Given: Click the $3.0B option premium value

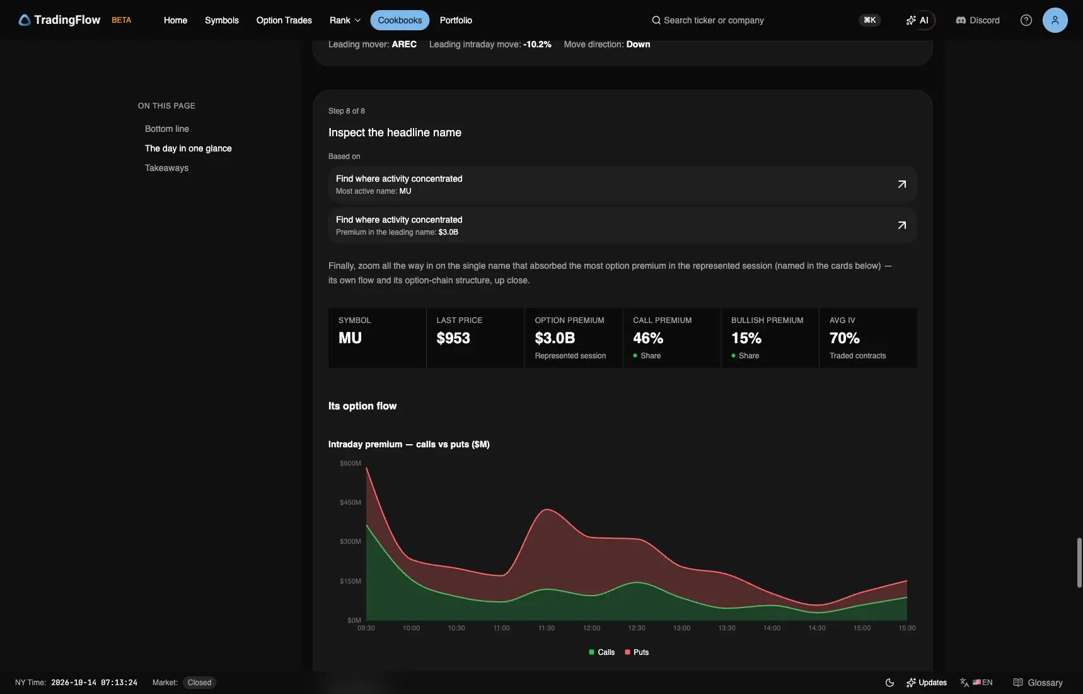Looking at the screenshot, I should pyautogui.click(x=555, y=338).
